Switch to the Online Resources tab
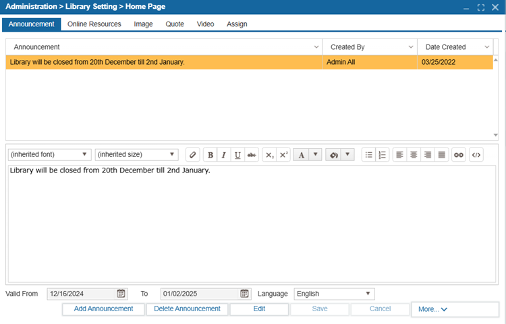 click(94, 24)
